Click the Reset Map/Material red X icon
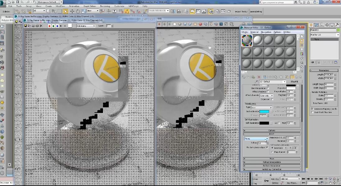Screen dimensions: 341x186 click(x=259, y=77)
